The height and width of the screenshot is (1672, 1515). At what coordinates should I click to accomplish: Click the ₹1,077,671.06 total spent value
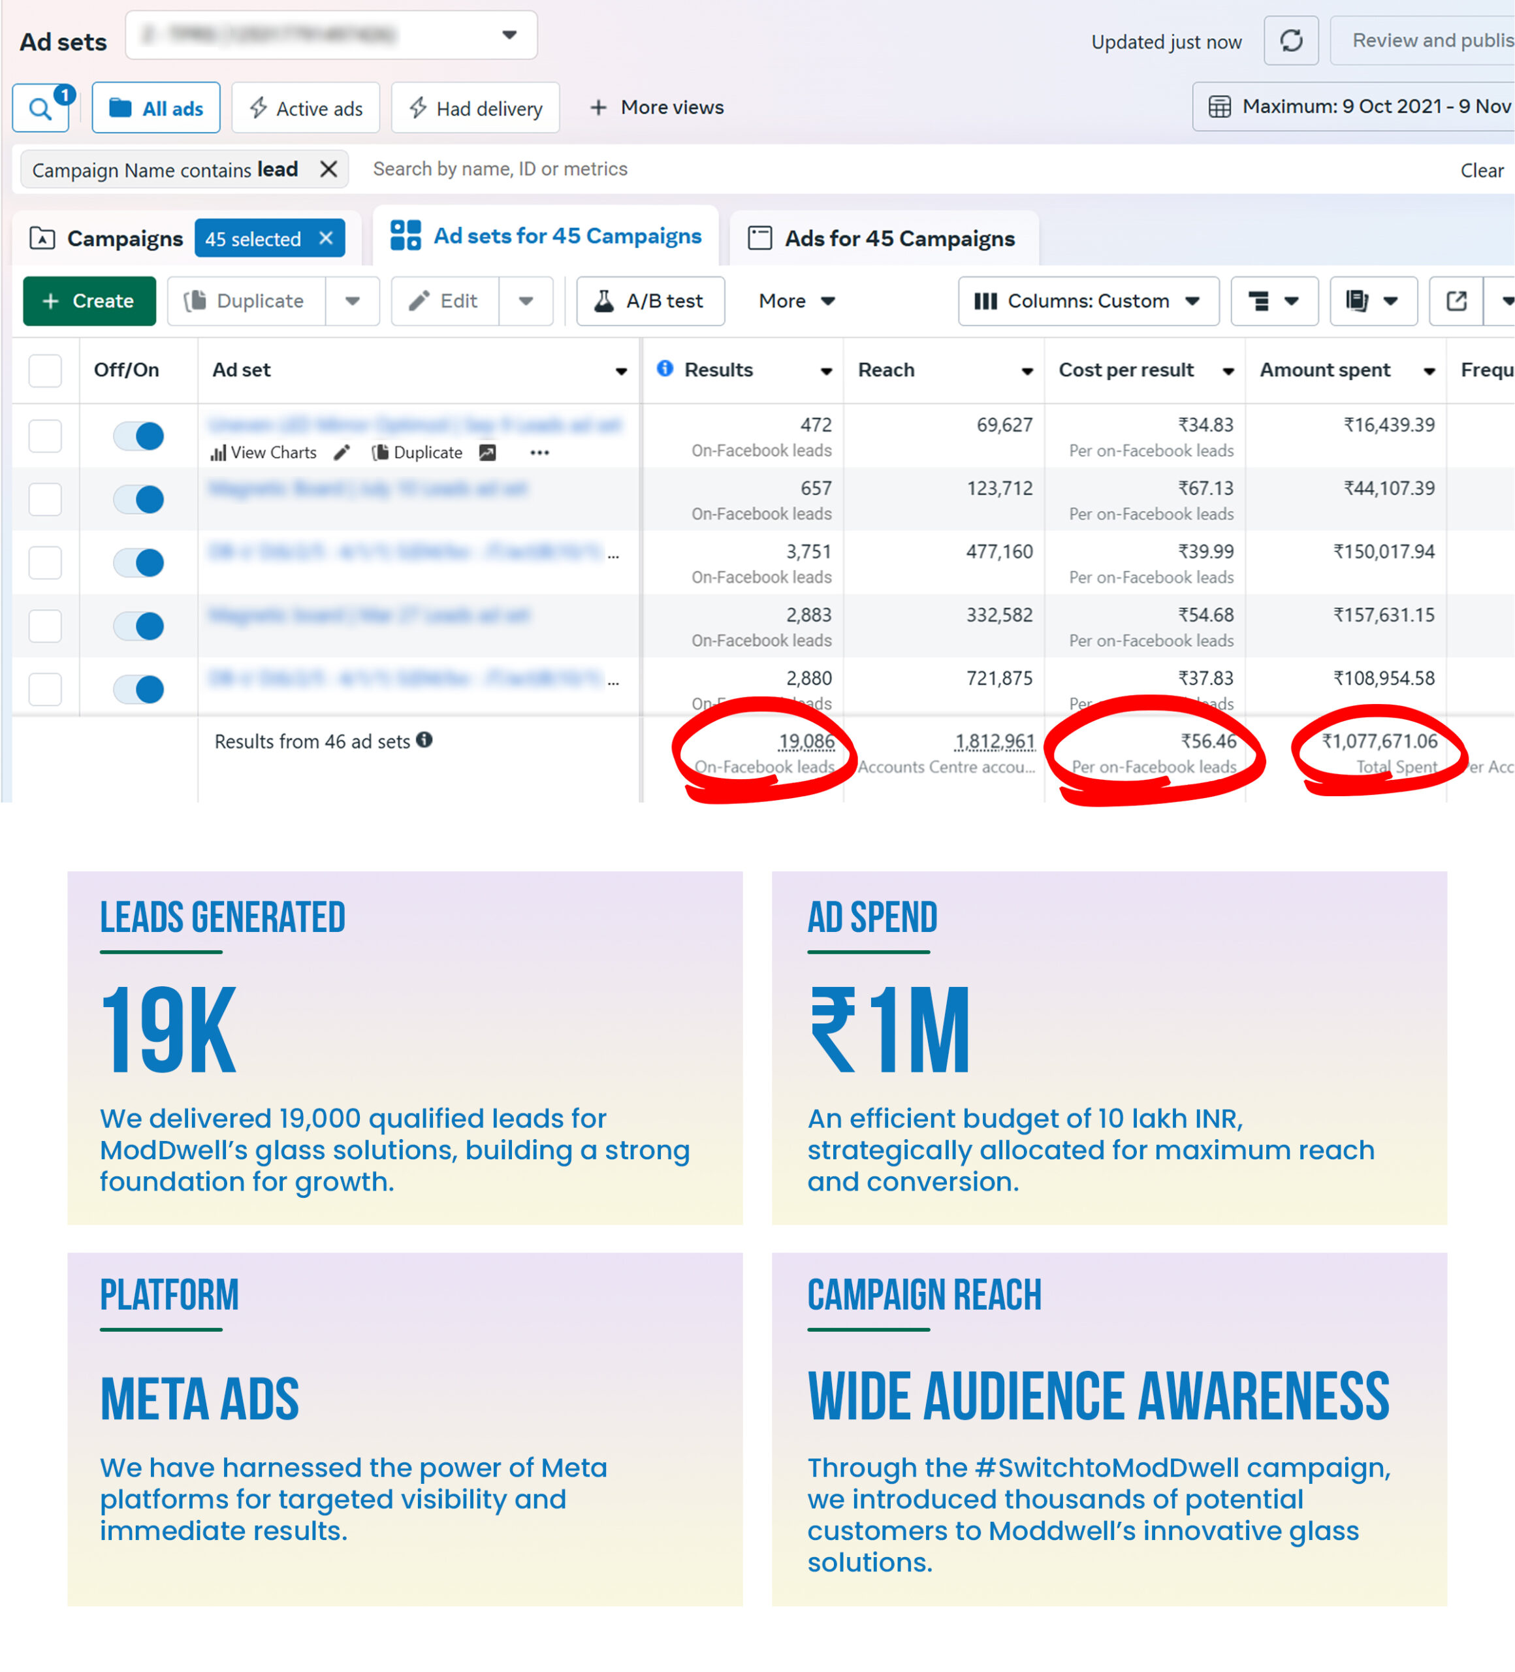pyautogui.click(x=1379, y=741)
